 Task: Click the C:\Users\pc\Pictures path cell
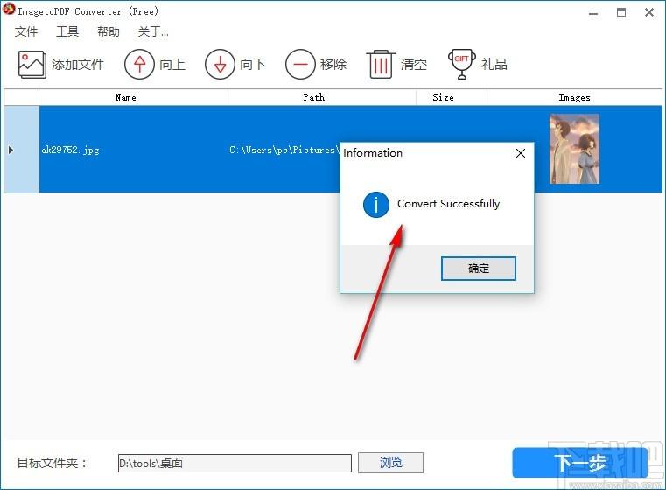point(284,150)
